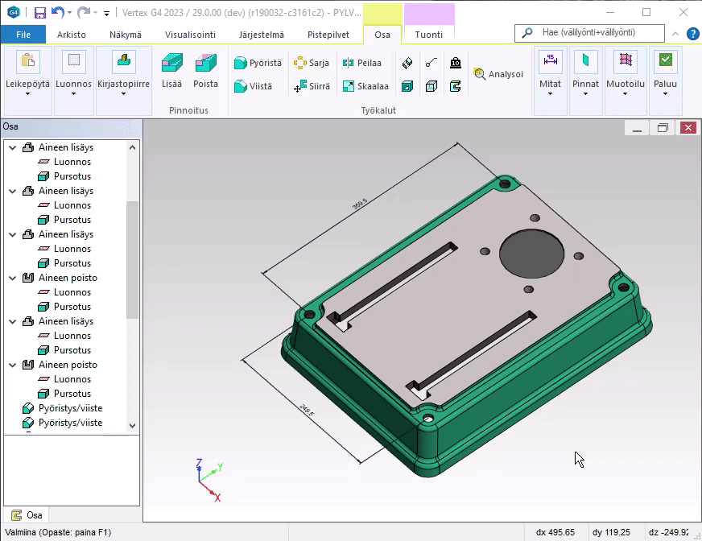The image size is (702, 541).
Task: Pick the Siirrä move tool
Action: coord(312,86)
